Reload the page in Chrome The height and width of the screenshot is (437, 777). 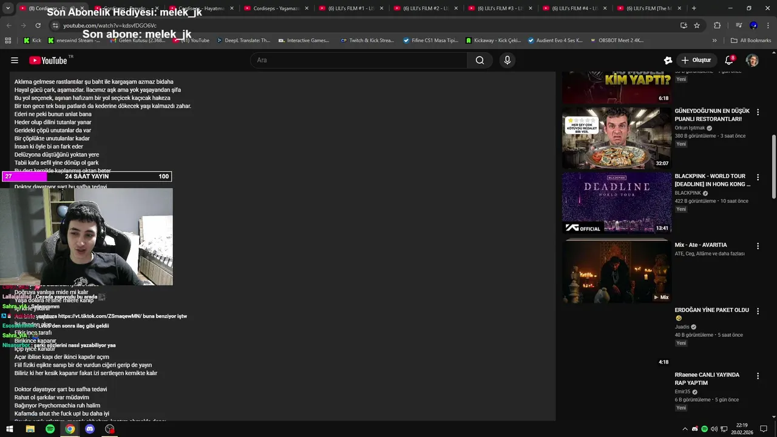38,25
